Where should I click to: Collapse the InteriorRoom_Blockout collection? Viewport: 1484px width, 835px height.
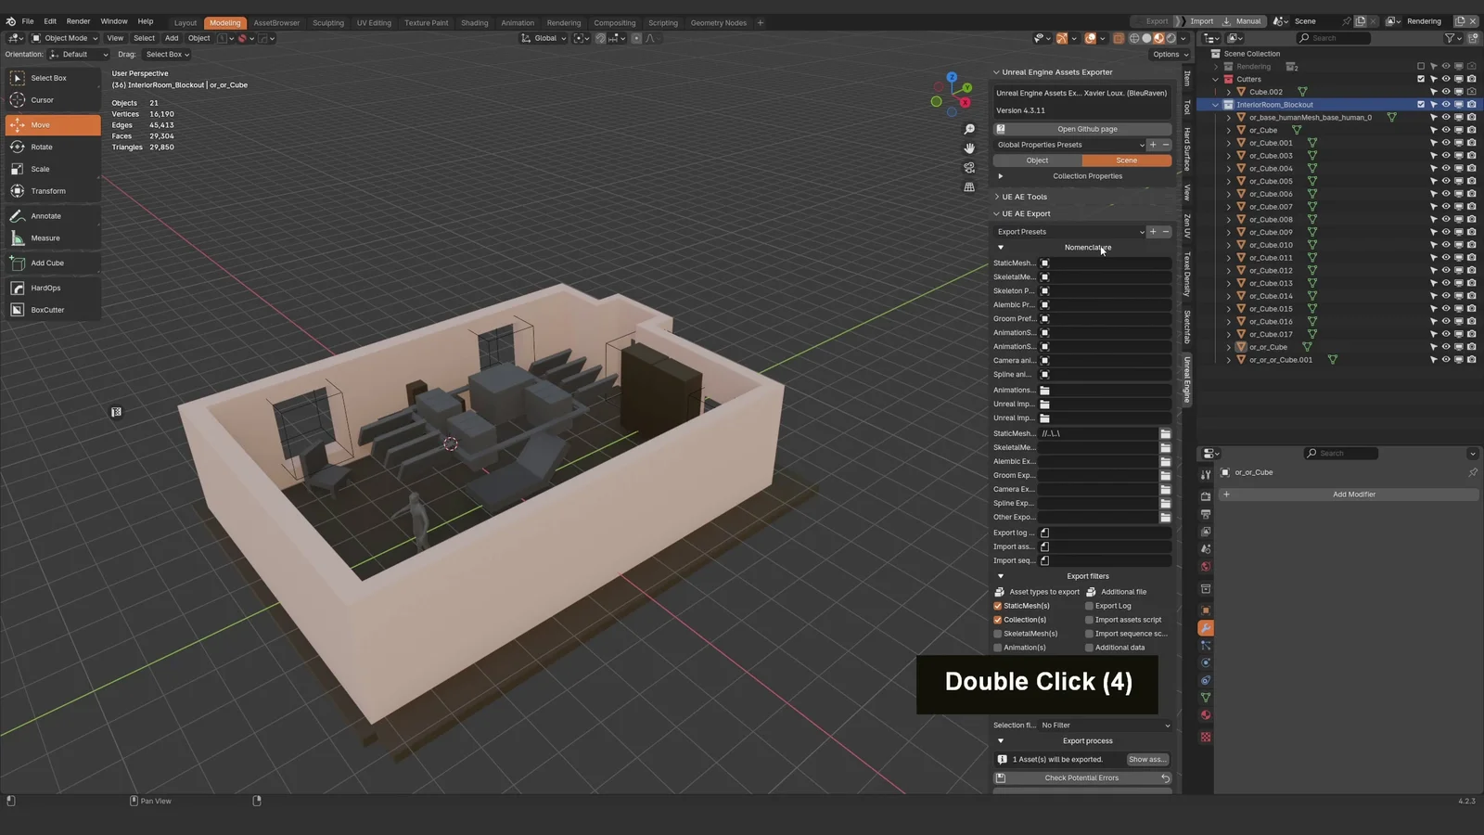[x=1215, y=105]
